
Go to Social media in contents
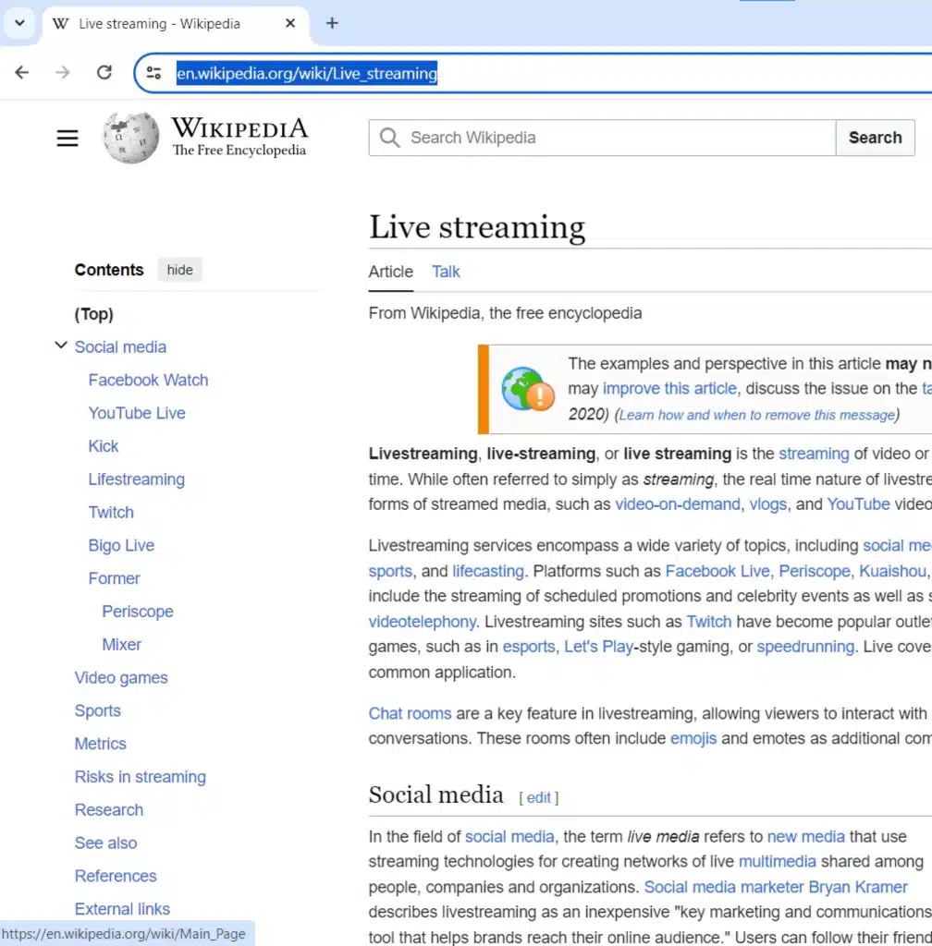[120, 347]
